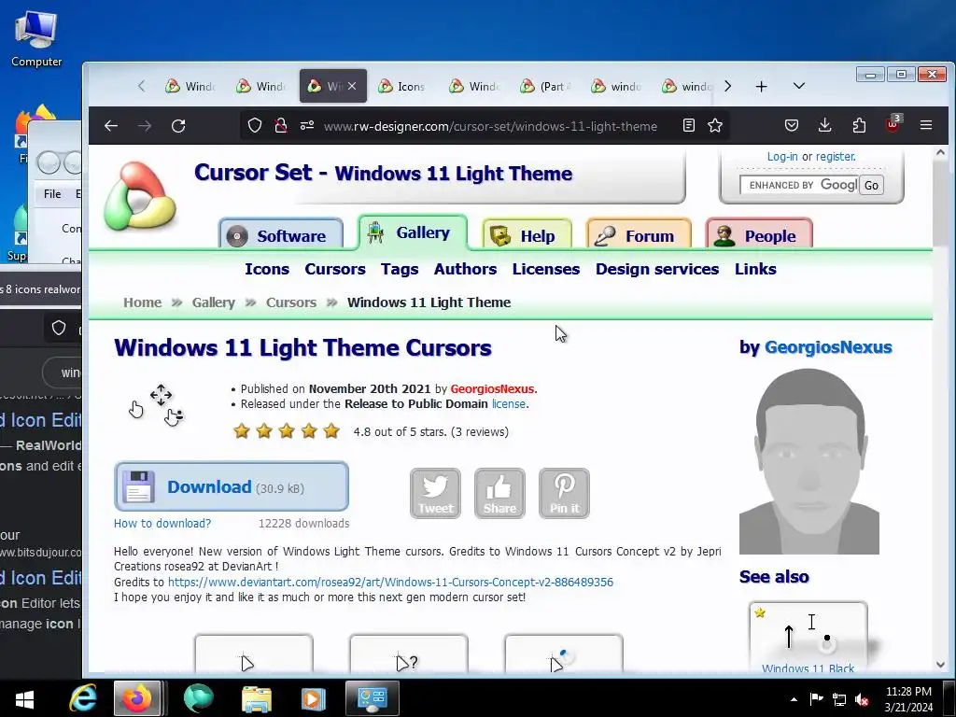Open the tracking protection shield icon
Image resolution: width=956 pixels, height=717 pixels.
[255, 126]
